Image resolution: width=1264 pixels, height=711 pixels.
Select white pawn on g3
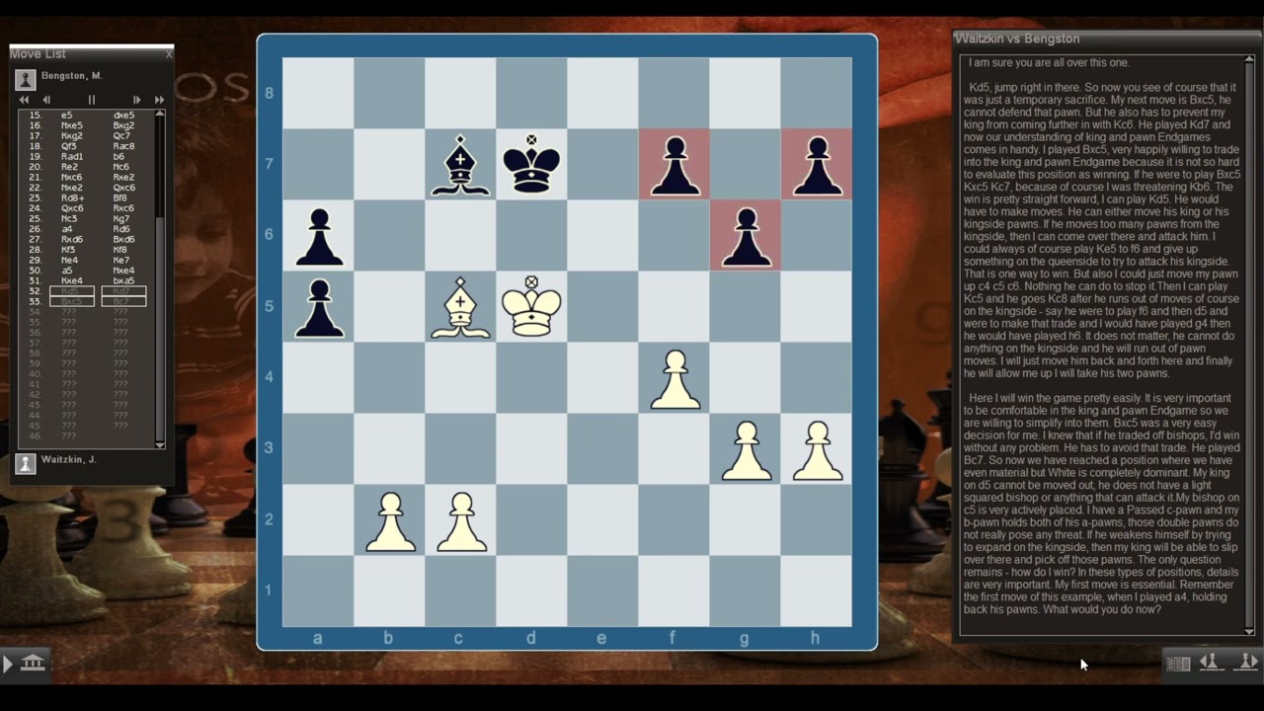coord(745,448)
